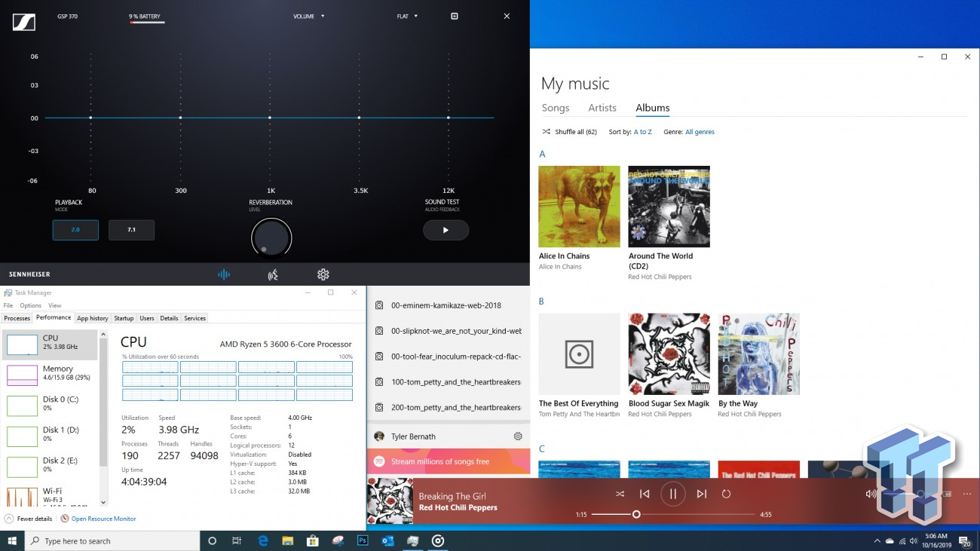Click Open Resource Monitor link
Viewport: 980px width, 551px height.
(x=103, y=519)
